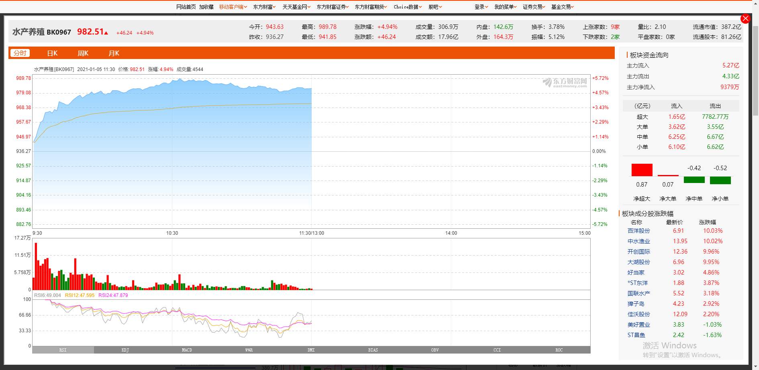Image resolution: width=759 pixels, height=370 pixels.
Task: Open stock 开创国际 in constituents list
Action: pyautogui.click(x=638, y=252)
